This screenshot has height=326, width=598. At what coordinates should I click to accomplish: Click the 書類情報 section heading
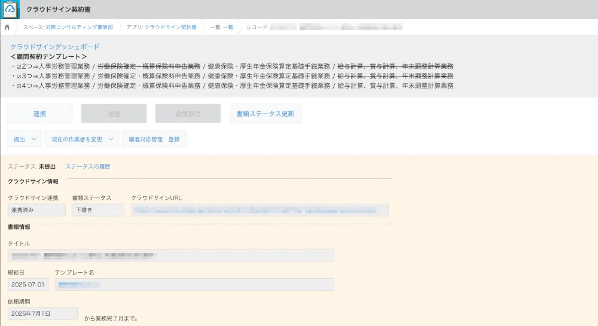[19, 227]
